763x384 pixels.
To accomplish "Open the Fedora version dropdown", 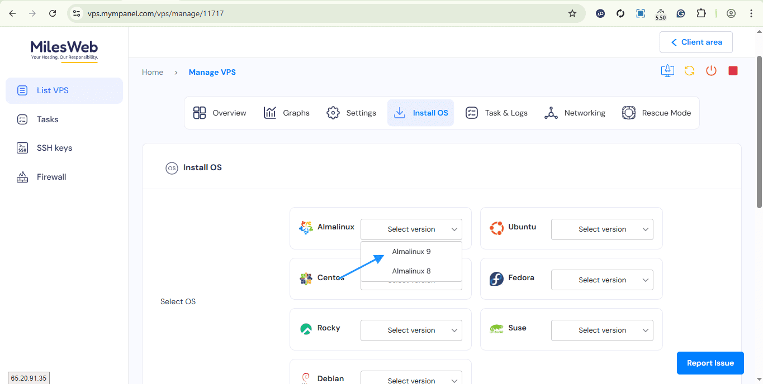I will pos(602,280).
